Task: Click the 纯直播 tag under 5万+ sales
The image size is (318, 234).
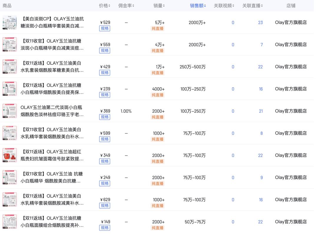Action: tap(158, 29)
